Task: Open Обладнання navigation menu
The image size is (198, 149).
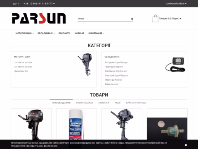Action: pos(46,33)
